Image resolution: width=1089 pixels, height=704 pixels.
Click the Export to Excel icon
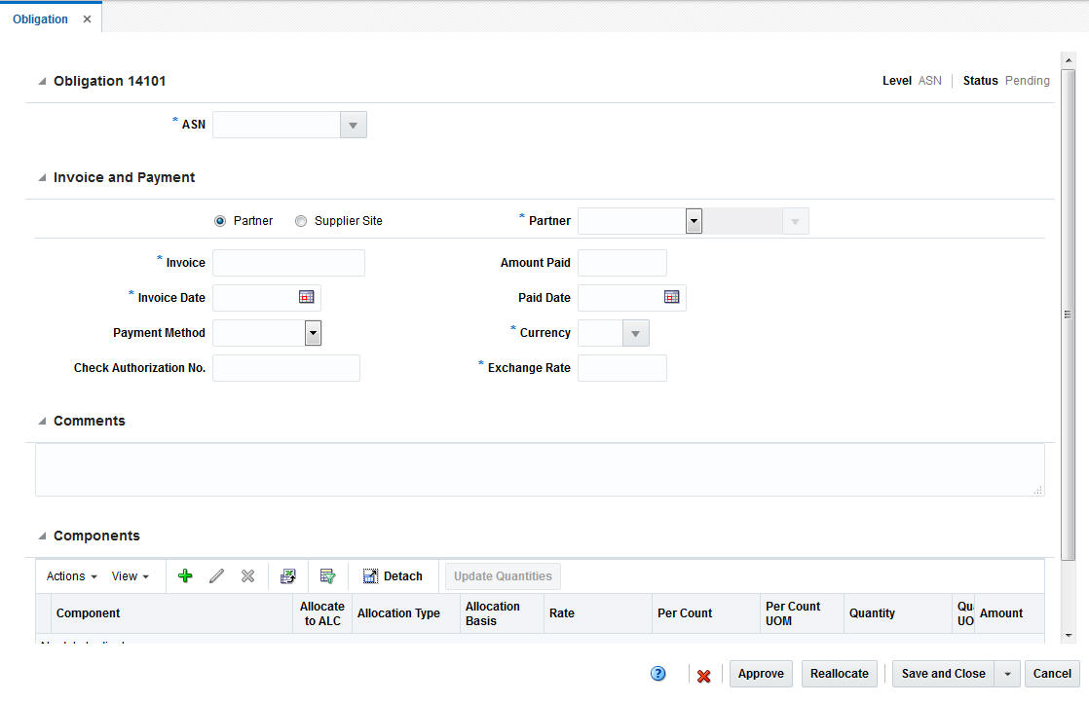tap(288, 576)
